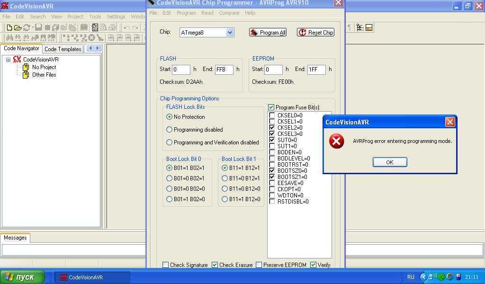
Task: Select the B11=0 B12=1 radio button
Action: tap(225, 178)
